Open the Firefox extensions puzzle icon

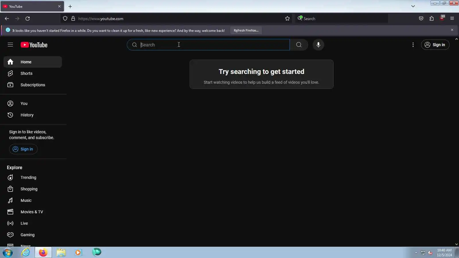tap(431, 19)
